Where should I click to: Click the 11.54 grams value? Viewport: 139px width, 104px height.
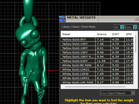(101, 61)
